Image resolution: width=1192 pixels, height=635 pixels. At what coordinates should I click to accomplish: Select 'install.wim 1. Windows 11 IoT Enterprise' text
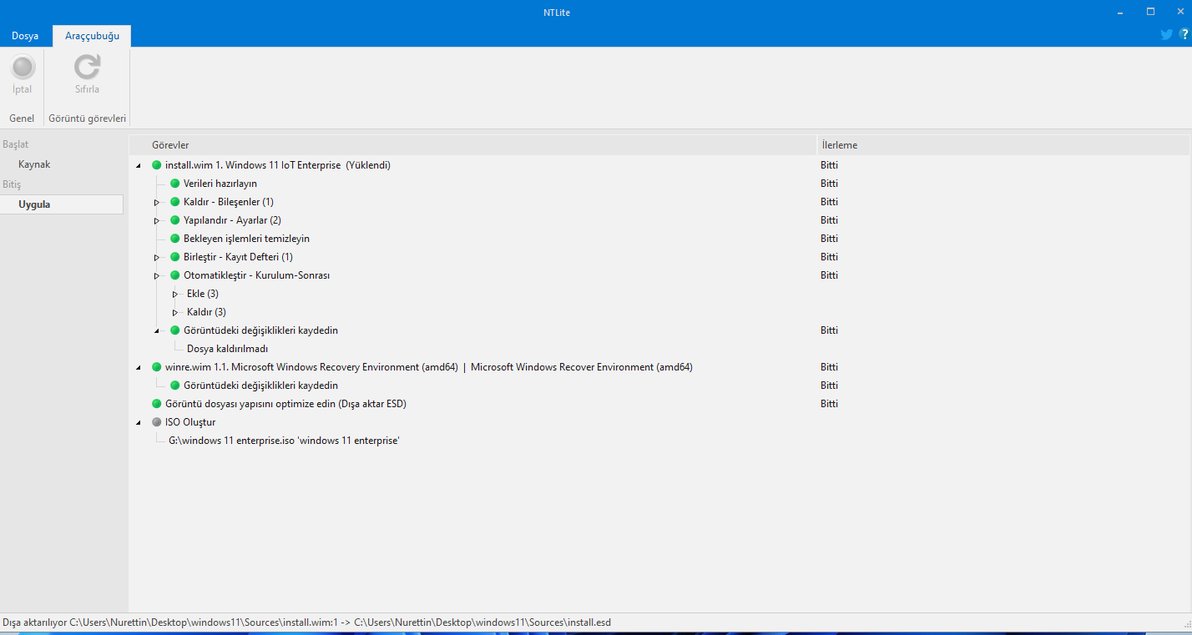coord(253,165)
